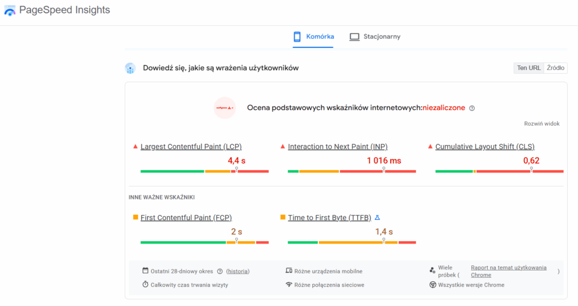This screenshot has width=578, height=306.
Task: Click the experimental flask icon next to TTFB
Action: pos(377,218)
